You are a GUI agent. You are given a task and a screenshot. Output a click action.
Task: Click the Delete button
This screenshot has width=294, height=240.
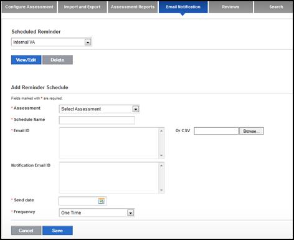pos(57,60)
